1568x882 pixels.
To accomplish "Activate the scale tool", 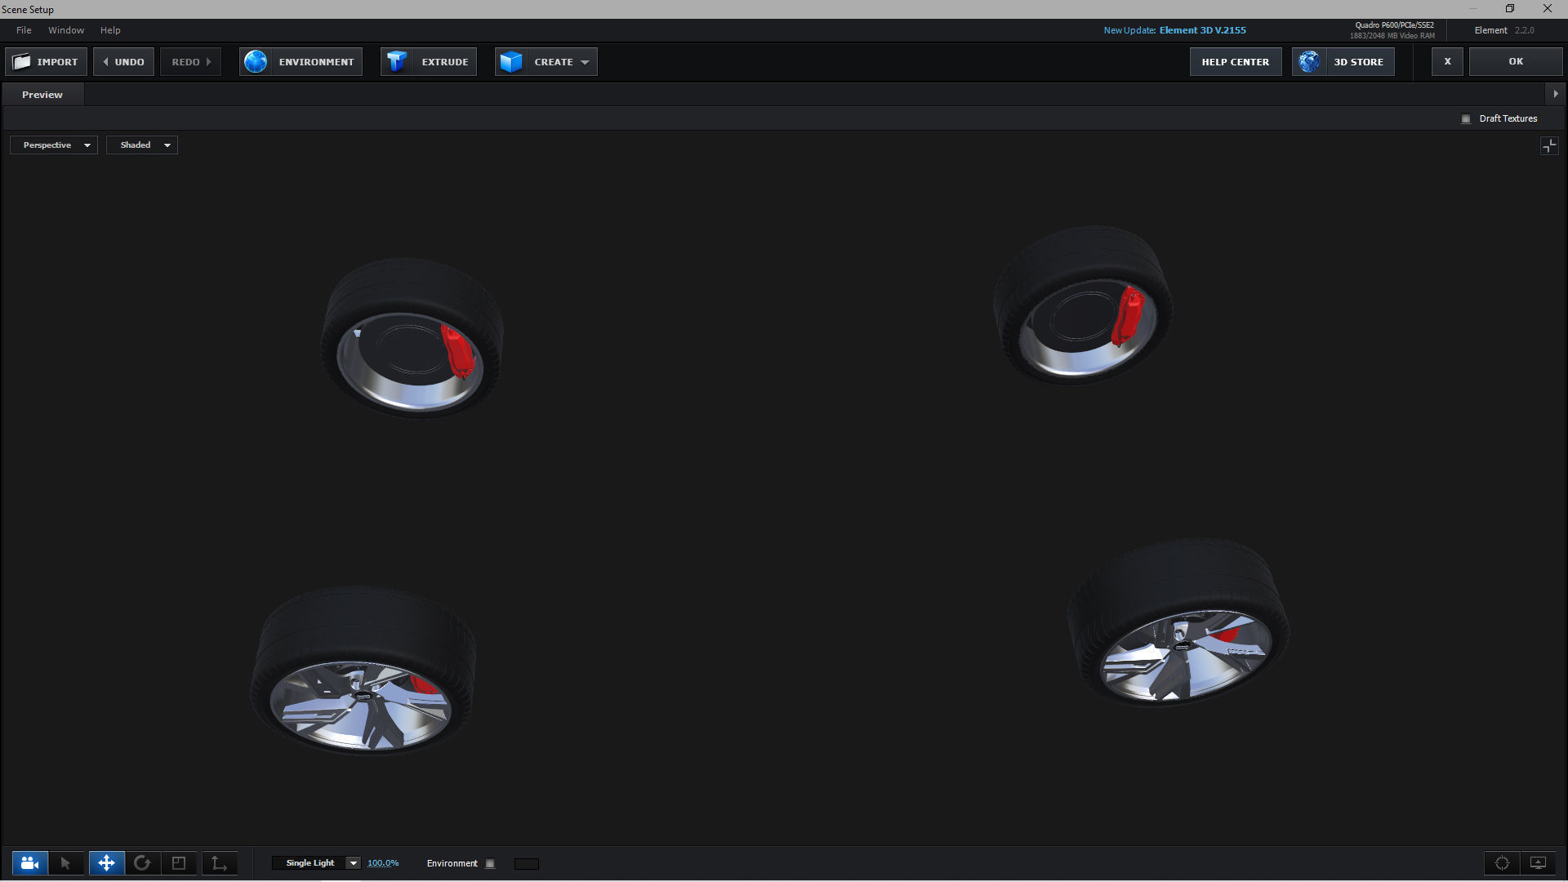I will pyautogui.click(x=179, y=863).
